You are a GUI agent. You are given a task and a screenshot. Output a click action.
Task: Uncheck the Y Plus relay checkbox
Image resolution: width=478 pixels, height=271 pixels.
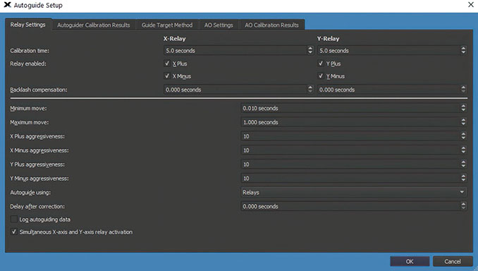click(x=321, y=64)
